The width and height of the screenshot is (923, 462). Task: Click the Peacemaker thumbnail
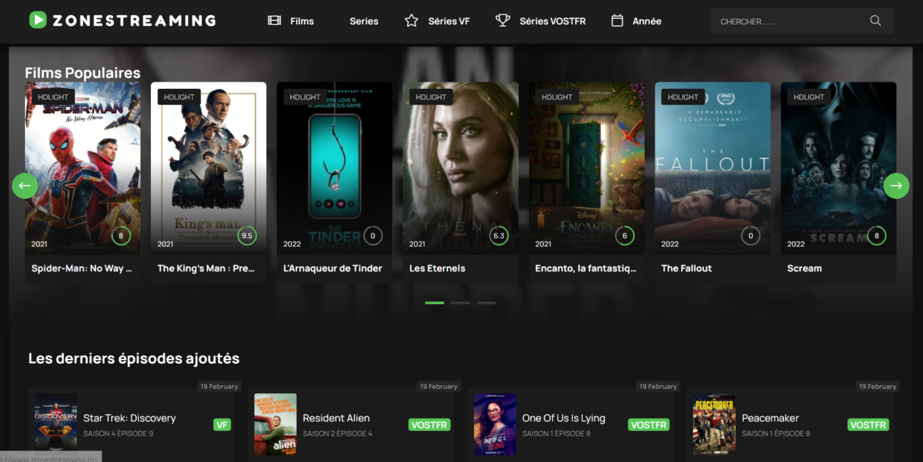point(714,424)
